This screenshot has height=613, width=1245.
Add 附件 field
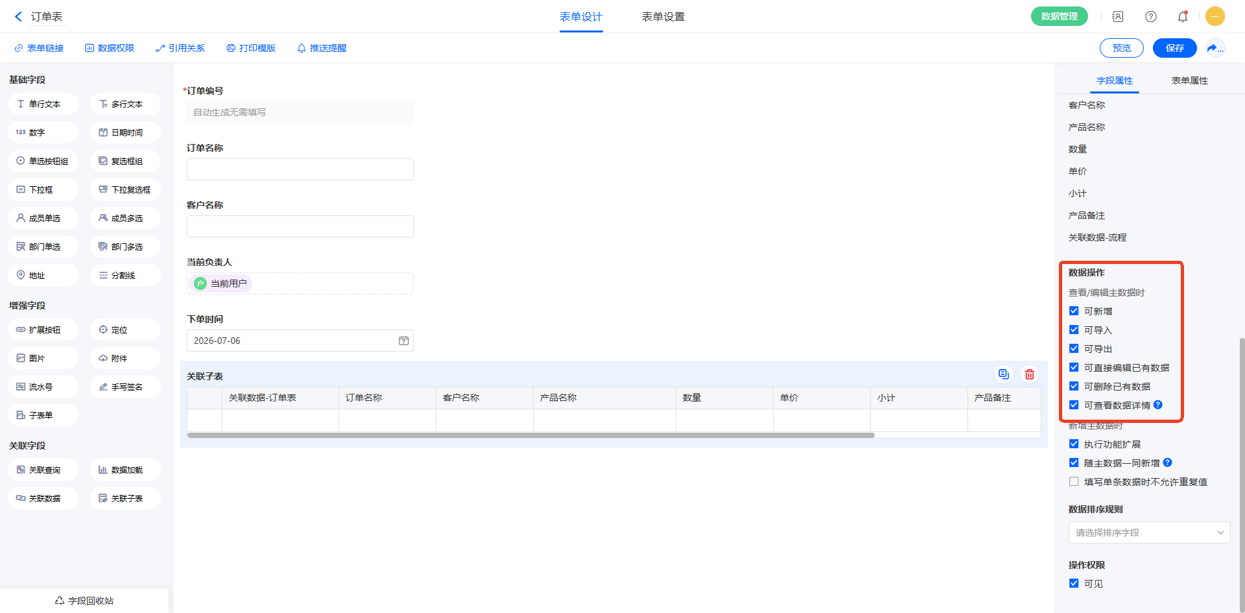125,358
